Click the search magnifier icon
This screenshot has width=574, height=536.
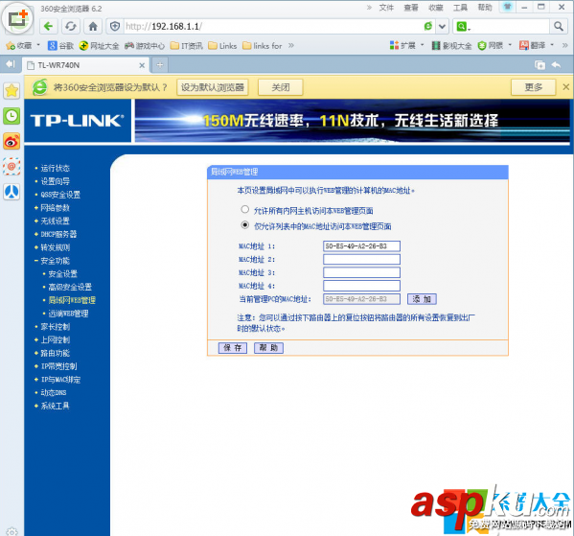pos(559,27)
